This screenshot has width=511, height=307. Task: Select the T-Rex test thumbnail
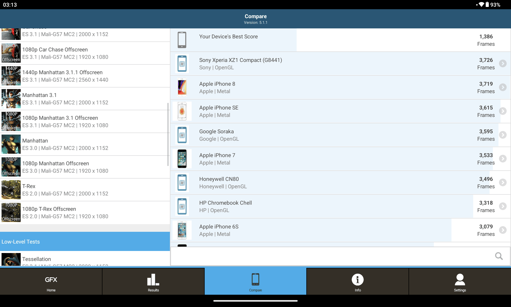[11, 190]
